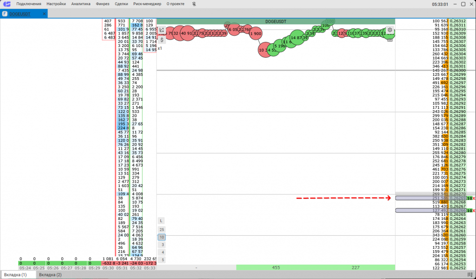Click order book price 0,26268
The image size is (476, 279).
[x=457, y=202]
